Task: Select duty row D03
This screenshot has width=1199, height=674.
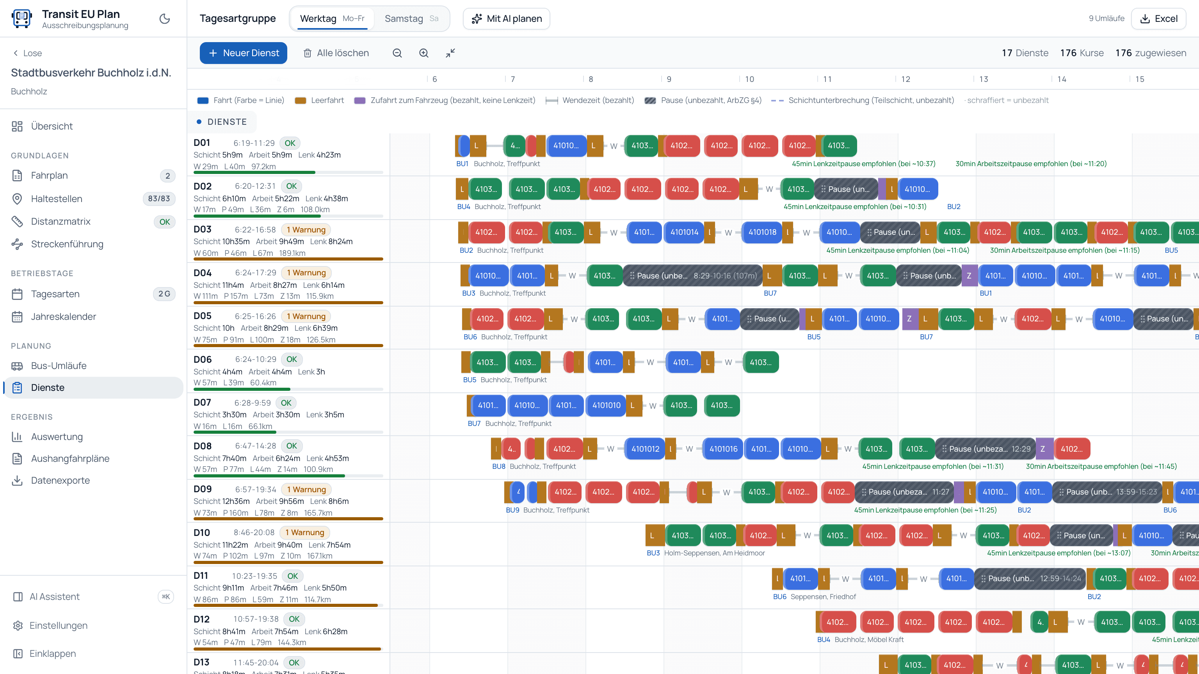Action: click(x=288, y=241)
